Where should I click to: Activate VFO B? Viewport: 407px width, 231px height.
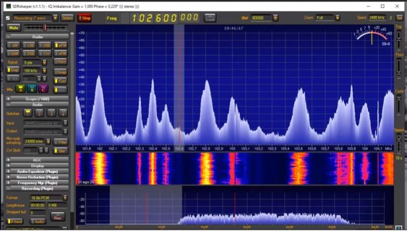[x=32, y=89]
